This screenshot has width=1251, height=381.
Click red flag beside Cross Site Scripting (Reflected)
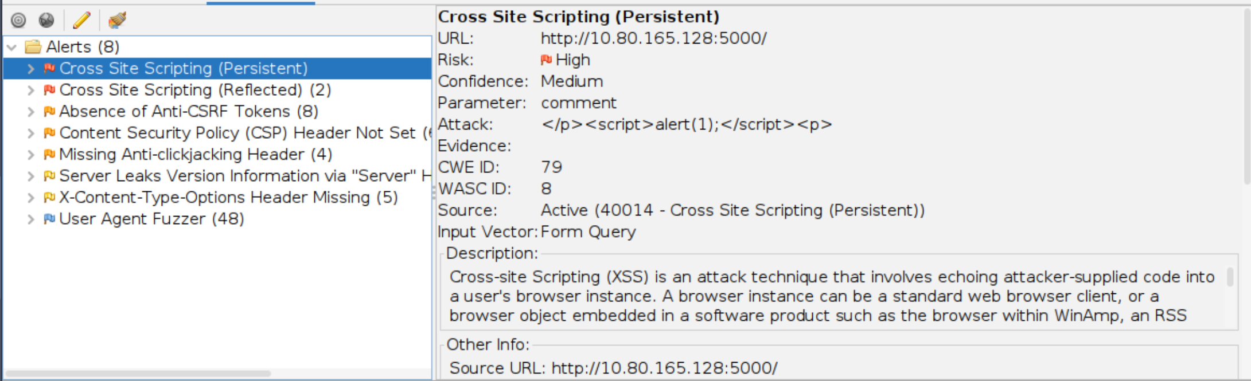50,90
